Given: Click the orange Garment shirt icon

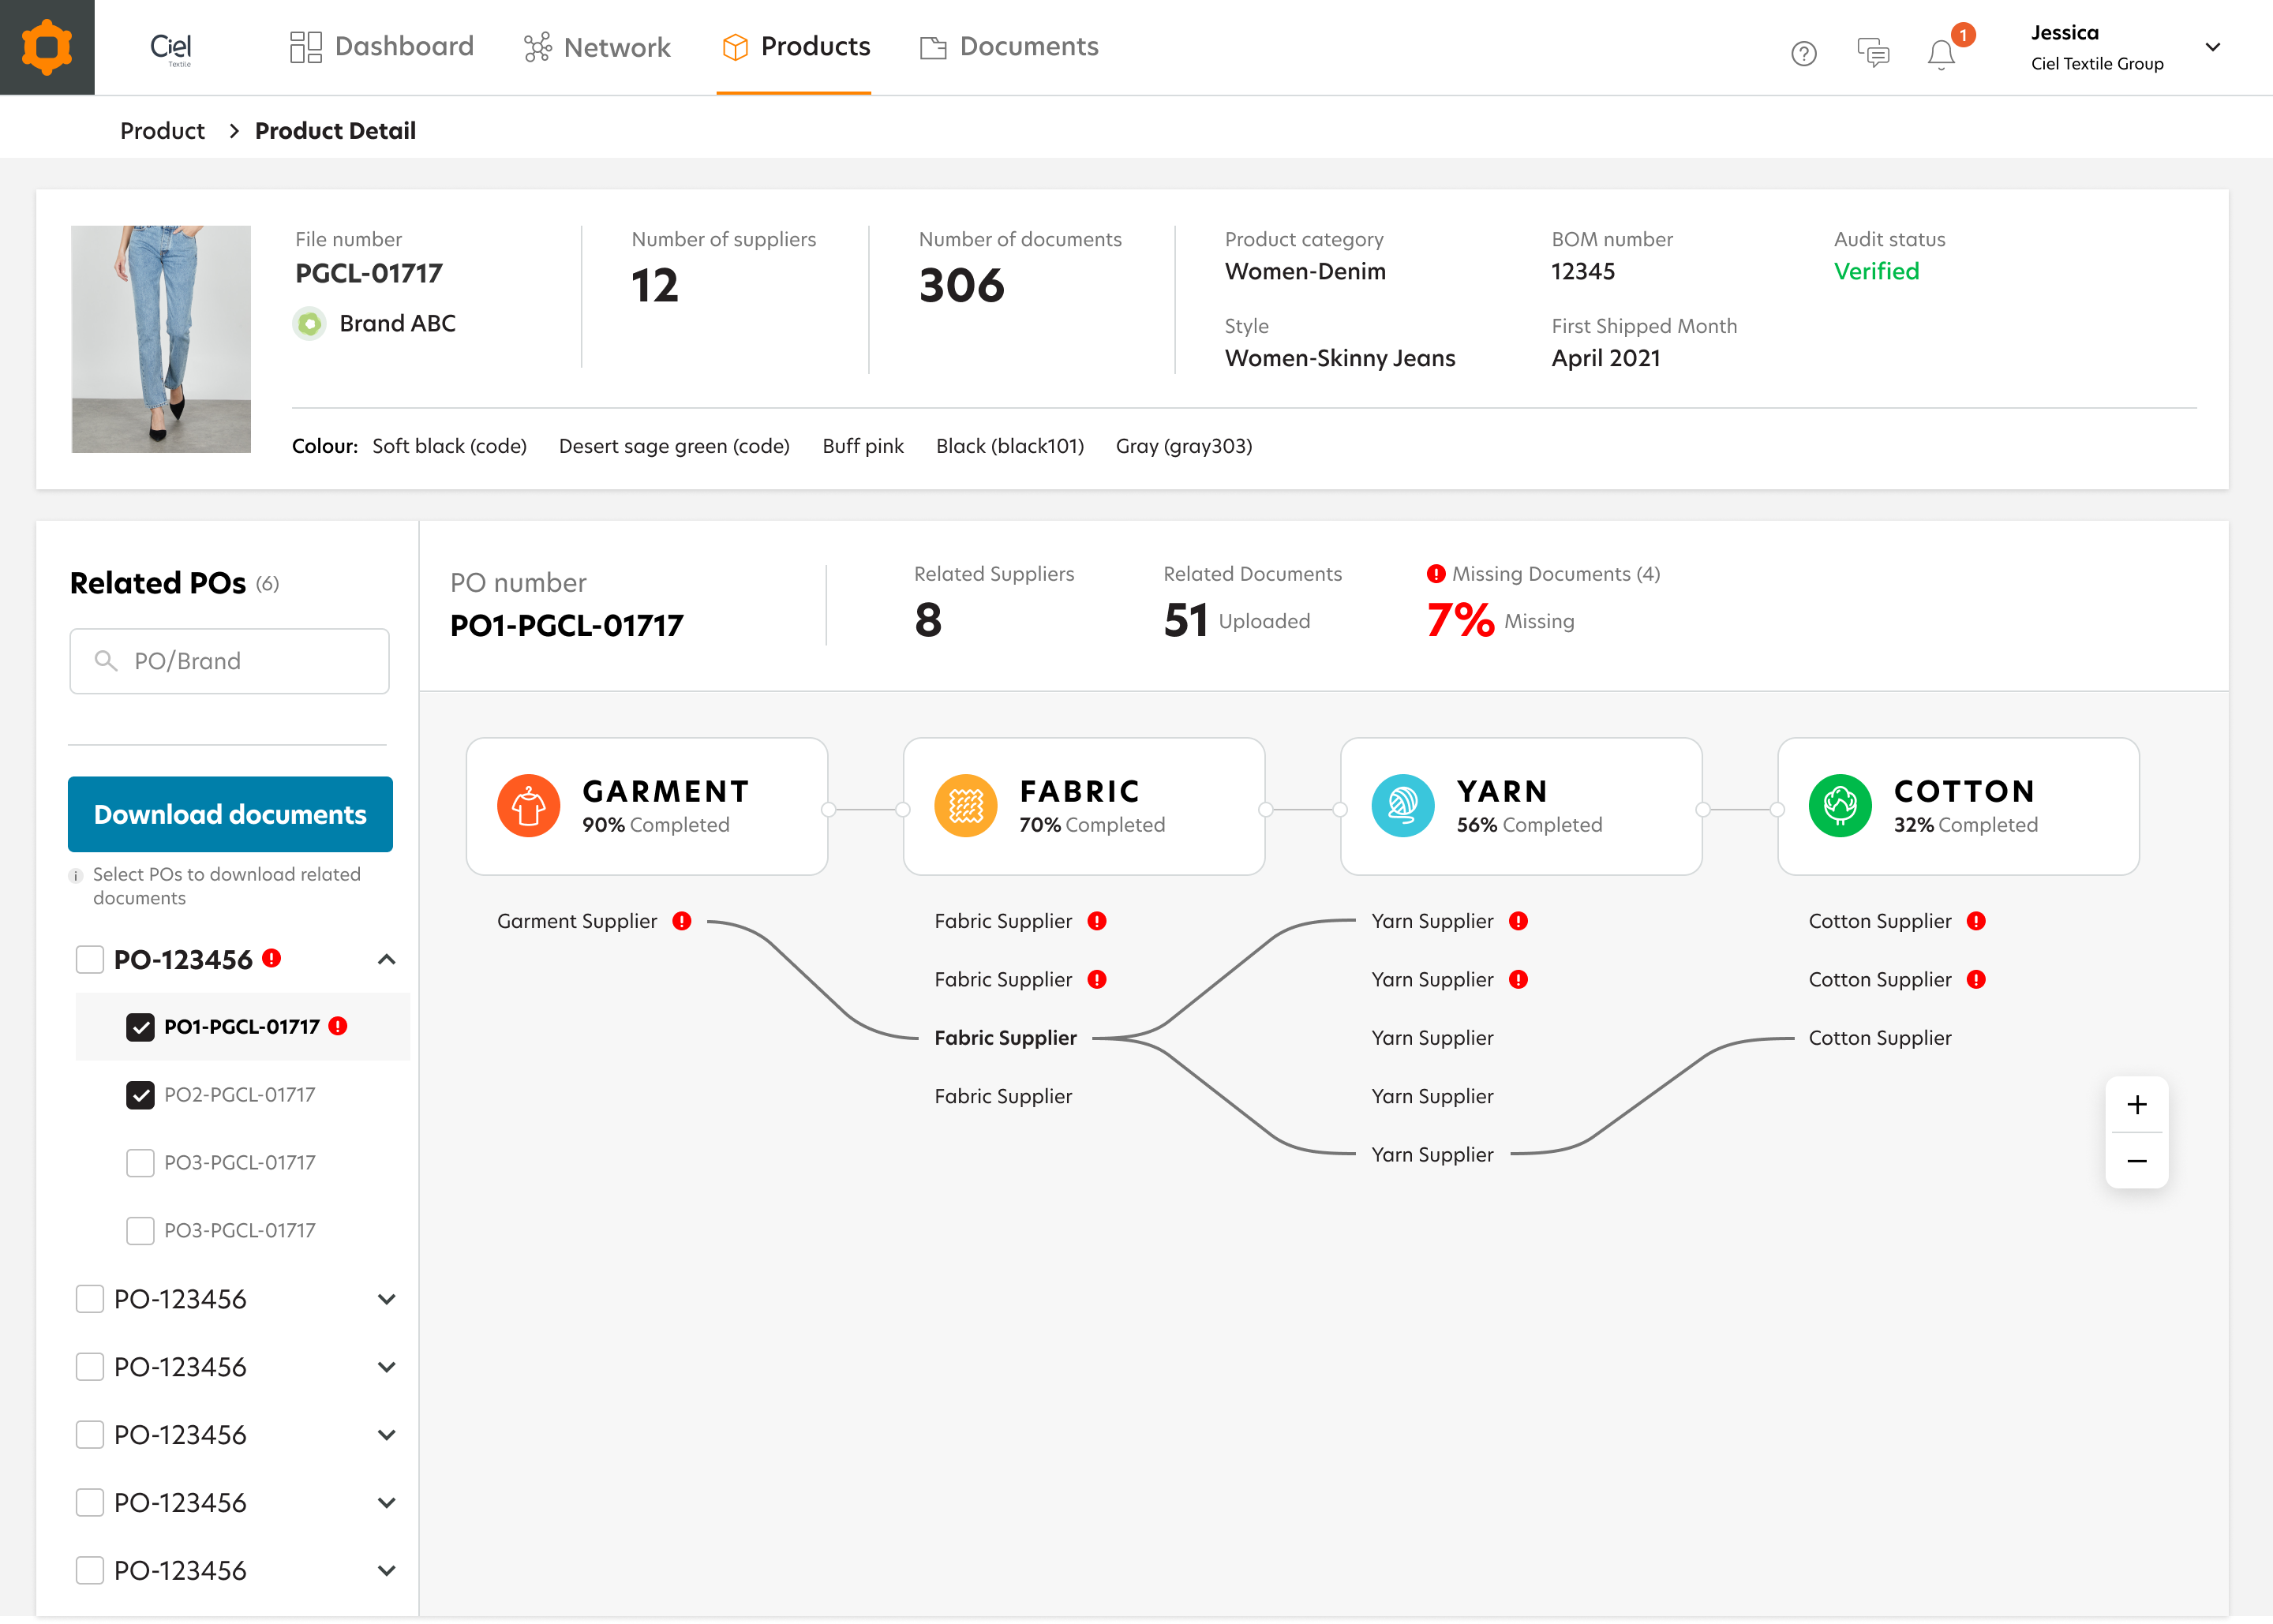Looking at the screenshot, I should point(528,806).
